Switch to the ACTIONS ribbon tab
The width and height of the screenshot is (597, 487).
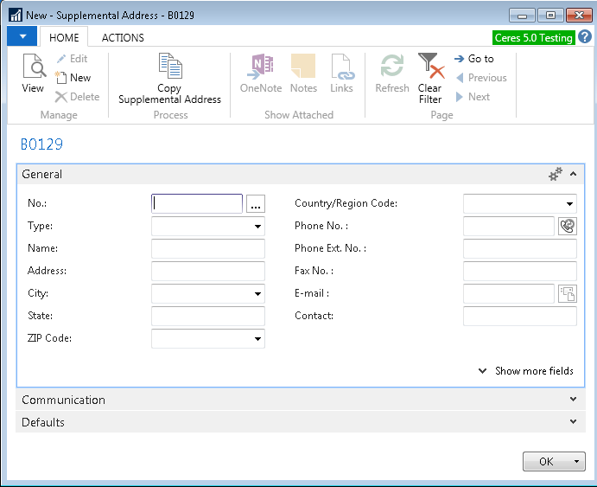[x=123, y=37]
